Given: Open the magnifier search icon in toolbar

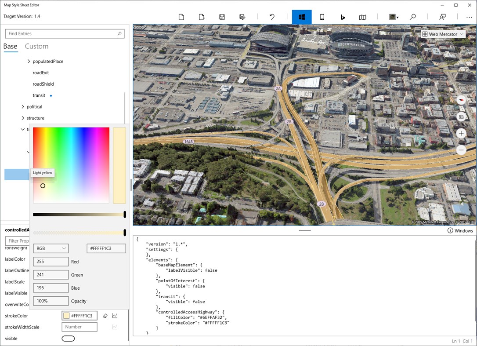Looking at the screenshot, I should click(x=413, y=17).
